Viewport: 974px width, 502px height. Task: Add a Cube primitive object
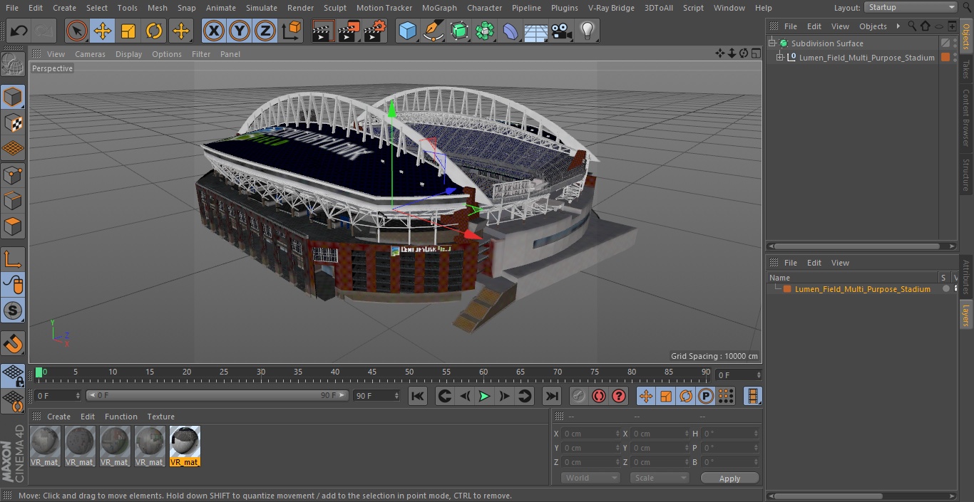tap(407, 31)
